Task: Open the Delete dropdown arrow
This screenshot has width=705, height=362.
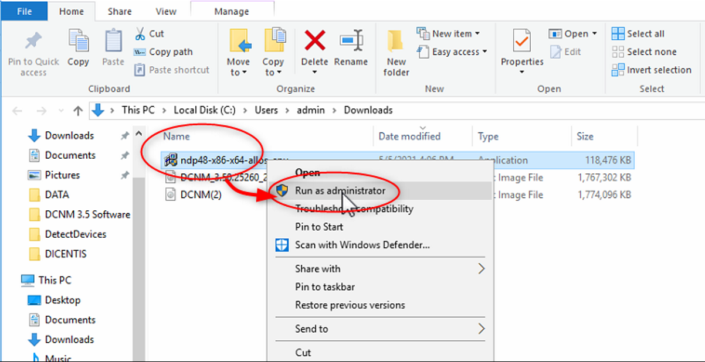Action: (x=315, y=72)
